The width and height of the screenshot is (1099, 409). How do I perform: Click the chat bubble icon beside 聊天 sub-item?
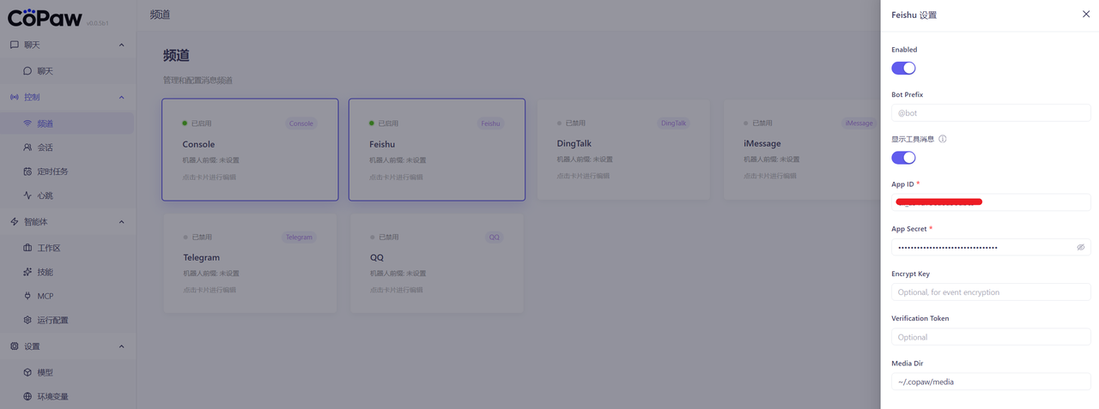point(27,71)
